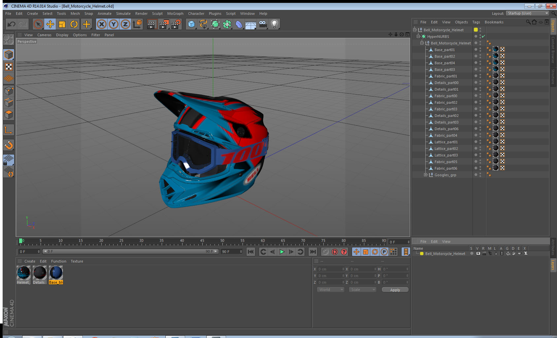The height and width of the screenshot is (338, 557).
Task: Open the World coordinate dropdown
Action: pyautogui.click(x=331, y=290)
